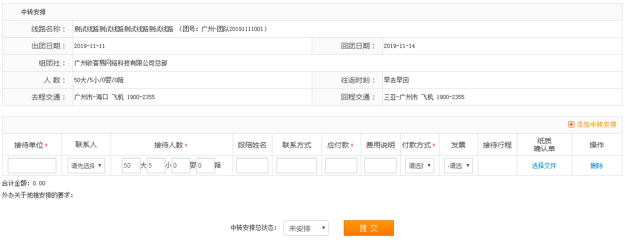Image resolution: width=625 pixels, height=244 pixels.
Task: Click the 接待行程 column header
Action: pos(497,145)
